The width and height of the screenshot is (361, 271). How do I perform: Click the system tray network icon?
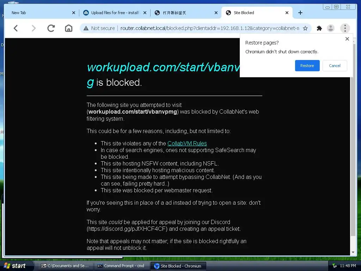click(335, 266)
